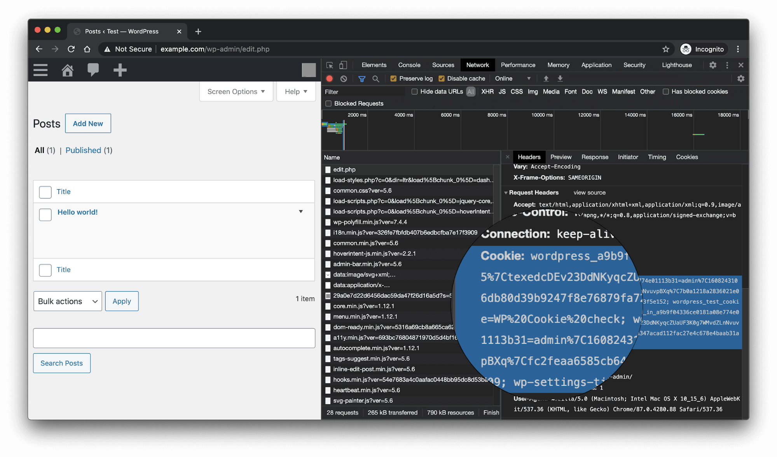This screenshot has width=777, height=457.
Task: Toggle the Disable cache checkbox
Action: pyautogui.click(x=442, y=78)
